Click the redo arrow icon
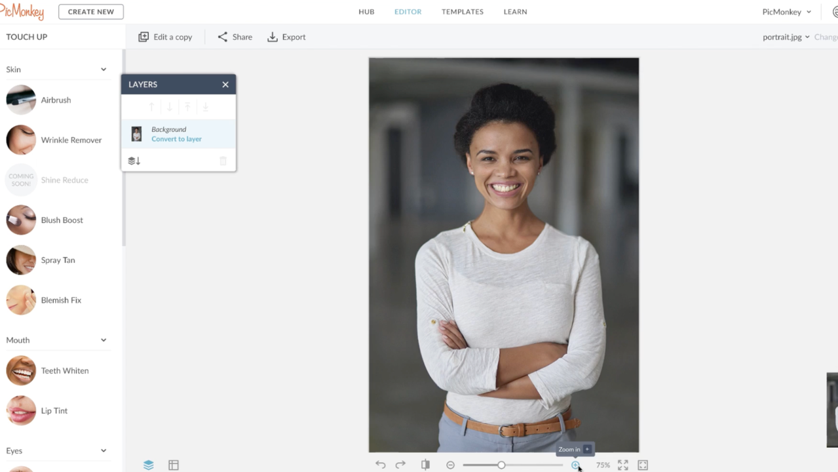Screen dimensions: 838x472 point(400,465)
